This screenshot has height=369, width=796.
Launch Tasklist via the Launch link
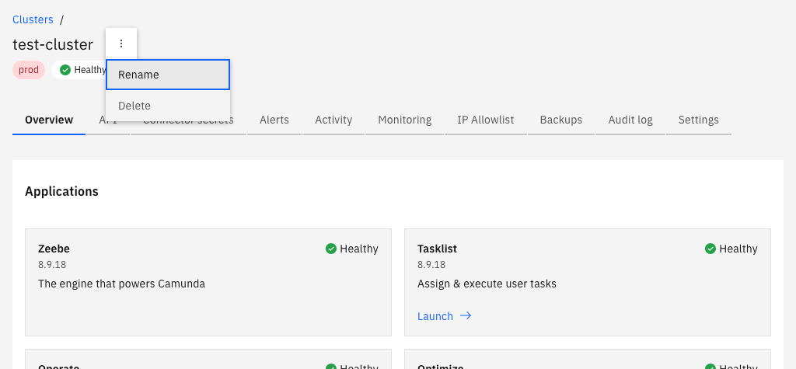[x=435, y=316]
